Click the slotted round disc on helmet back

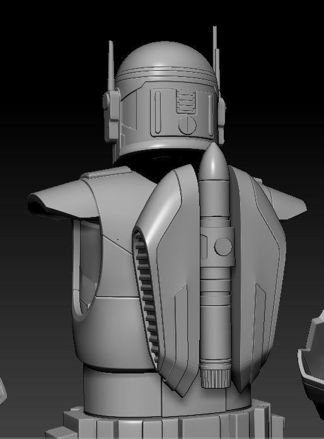coord(187,125)
